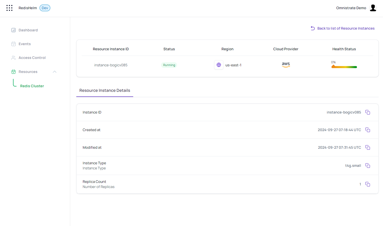This screenshot has height=226, width=383.
Task: Copy the Created at timestamp
Action: coord(367,130)
